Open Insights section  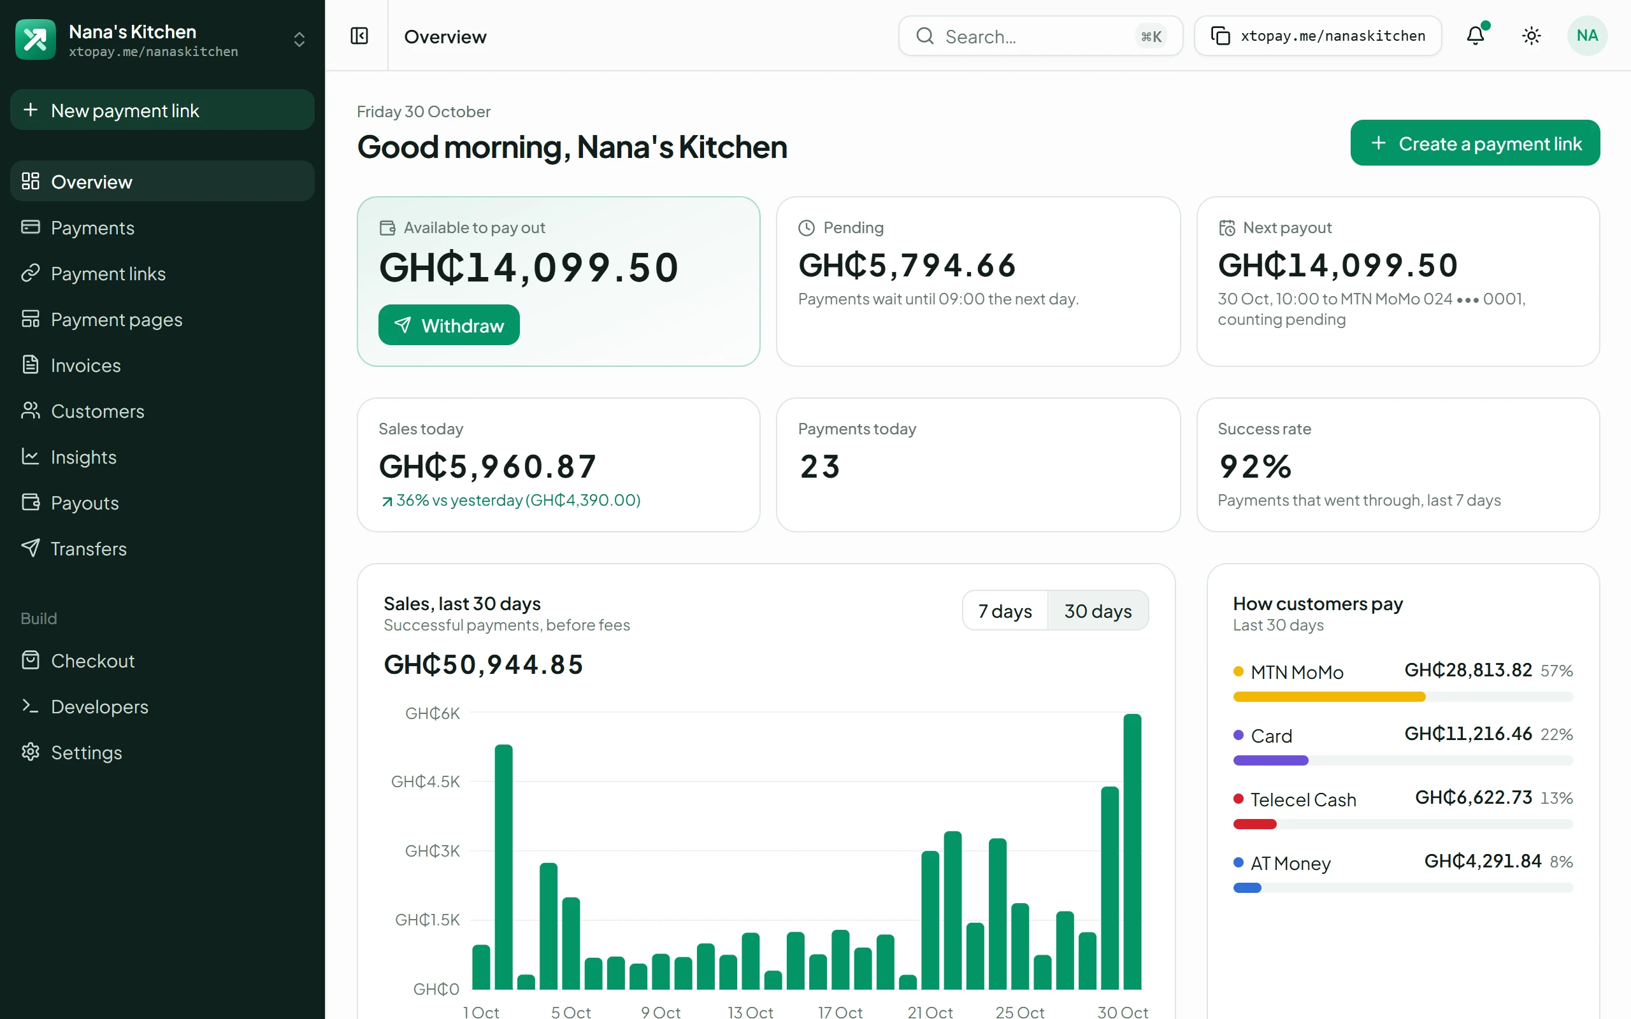(x=162, y=456)
